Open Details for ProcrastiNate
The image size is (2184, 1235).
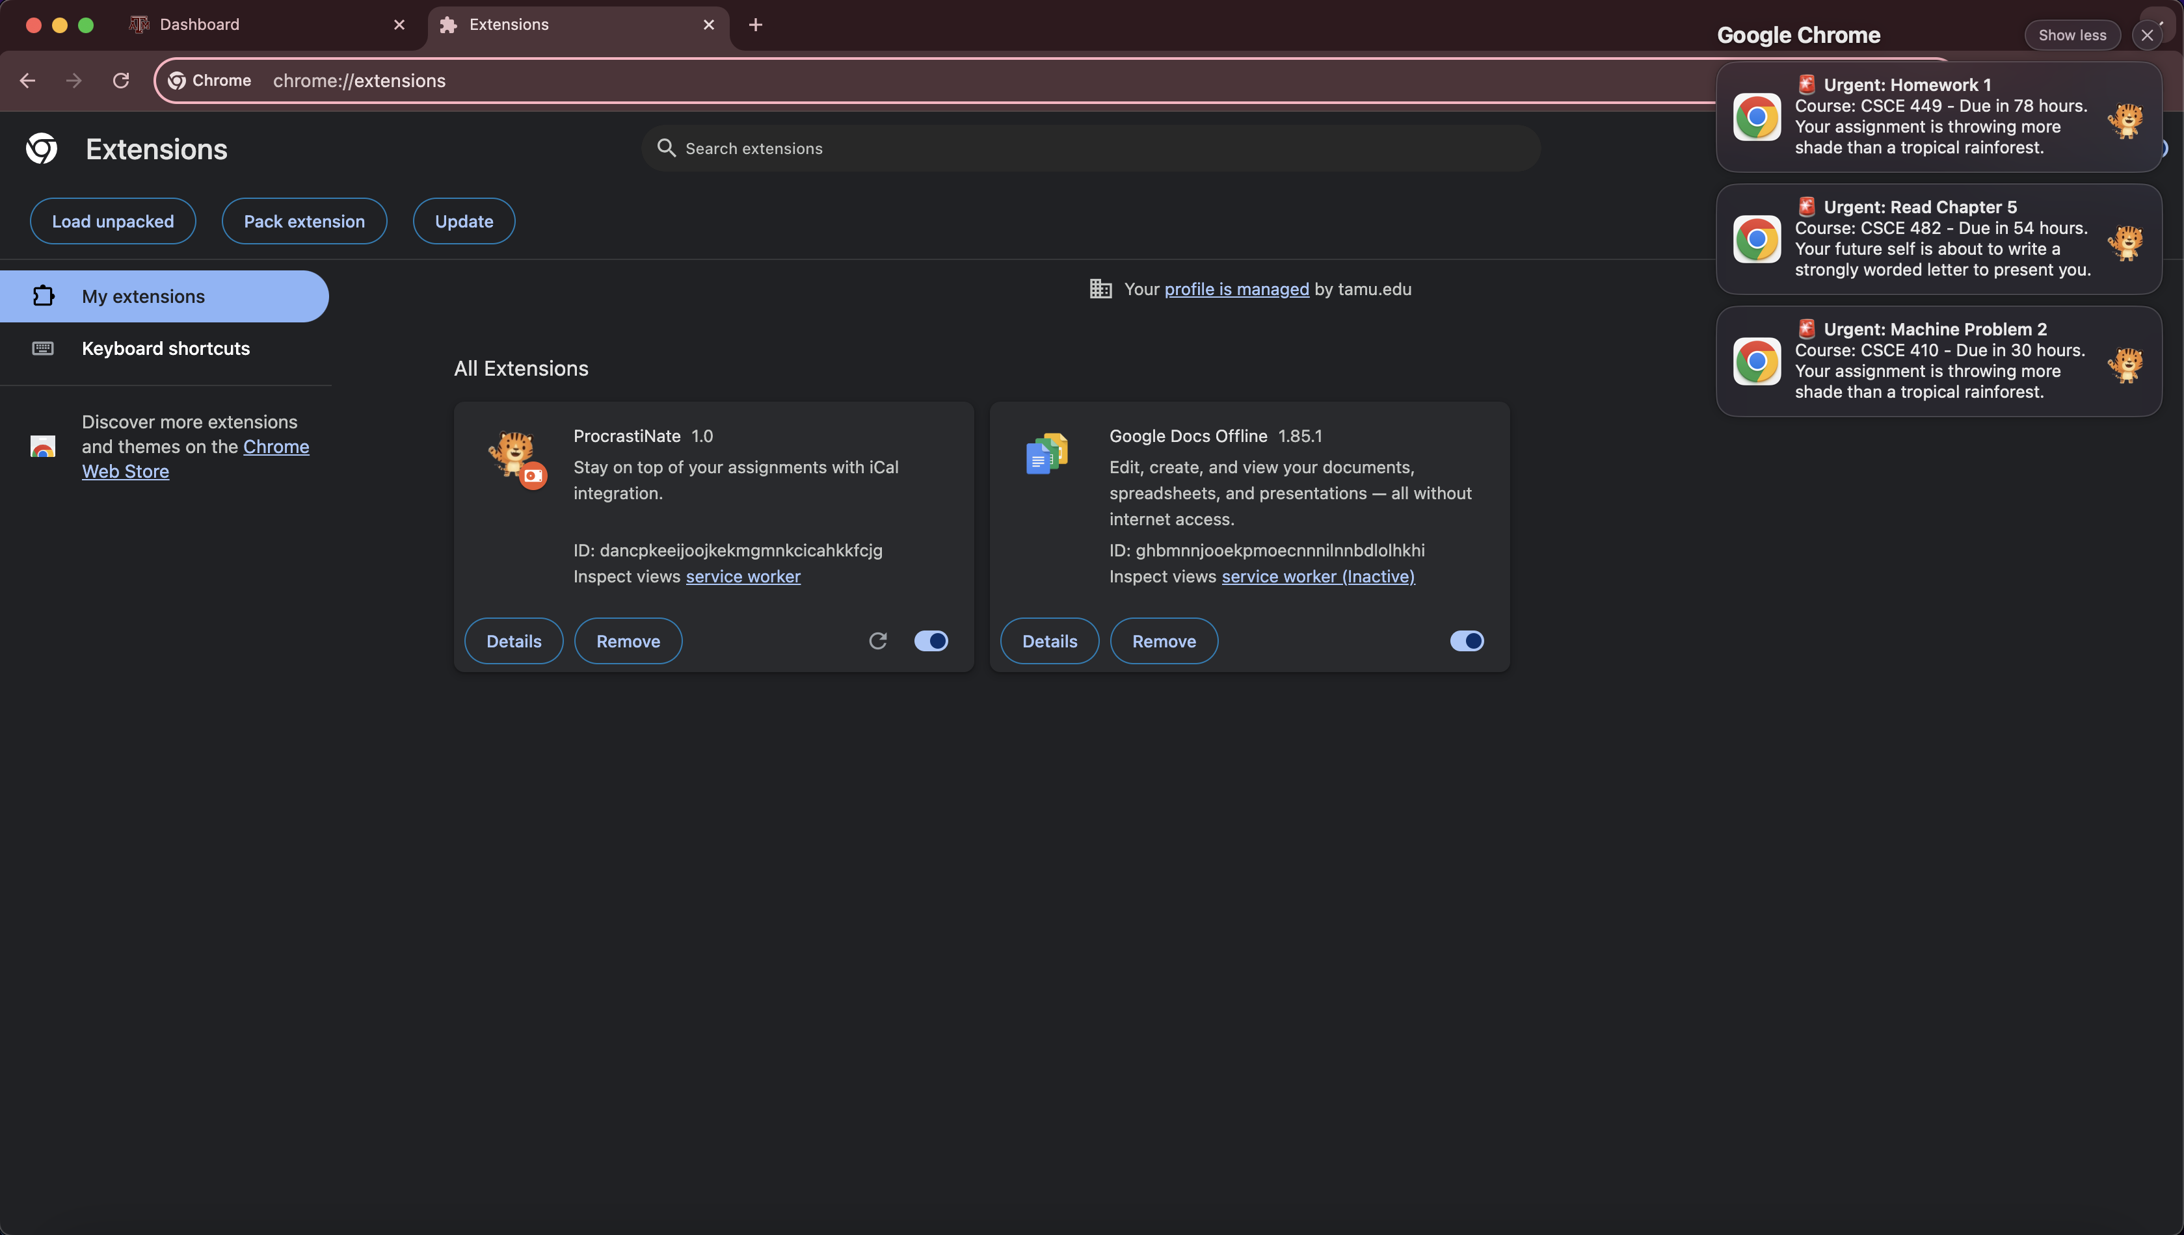click(514, 642)
